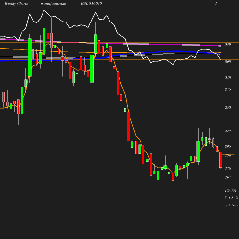Click the 167 price level label
The width and height of the screenshot is (239, 239).
coord(228,177)
